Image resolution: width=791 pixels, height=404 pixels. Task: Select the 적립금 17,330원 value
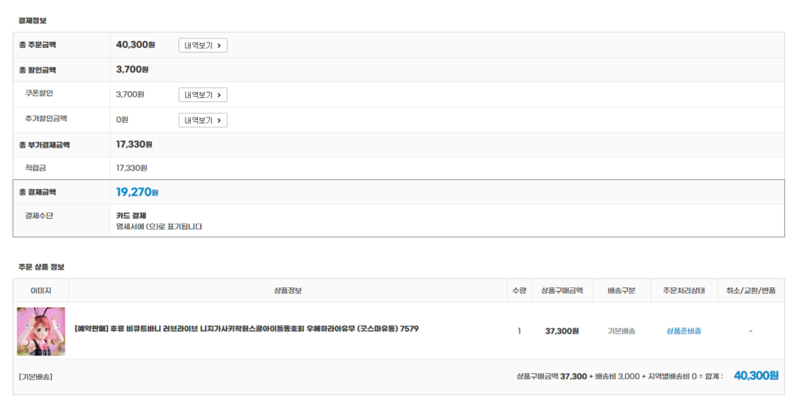pyautogui.click(x=131, y=168)
